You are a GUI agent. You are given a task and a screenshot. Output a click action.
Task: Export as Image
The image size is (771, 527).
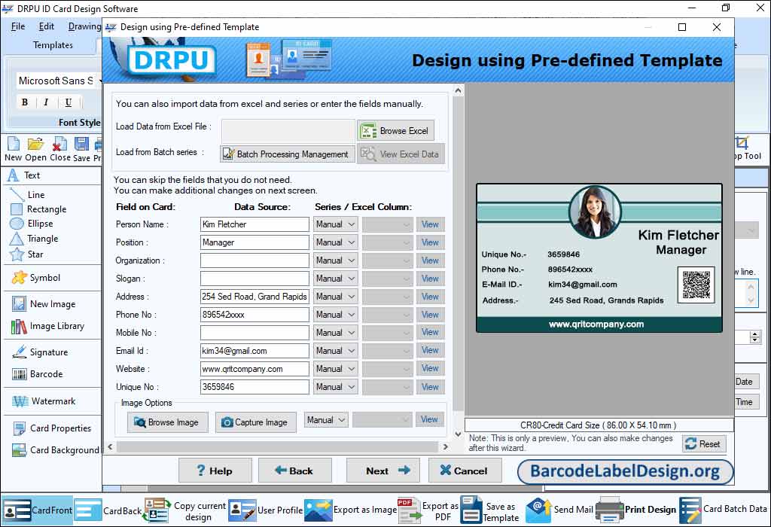coord(351,510)
